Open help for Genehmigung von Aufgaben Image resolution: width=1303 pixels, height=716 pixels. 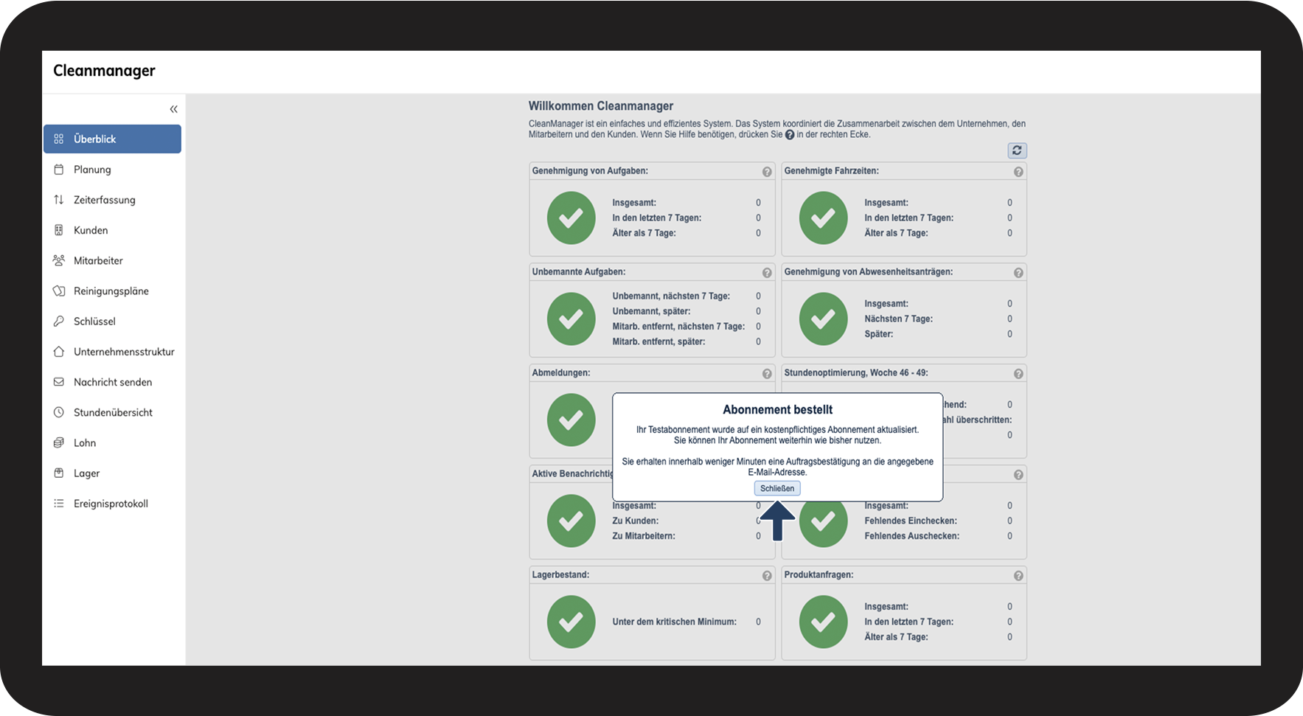[x=767, y=172]
